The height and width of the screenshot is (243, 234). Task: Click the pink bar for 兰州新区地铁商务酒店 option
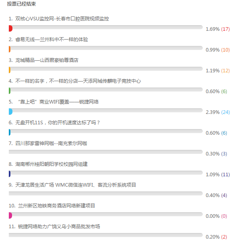tap(10, 215)
